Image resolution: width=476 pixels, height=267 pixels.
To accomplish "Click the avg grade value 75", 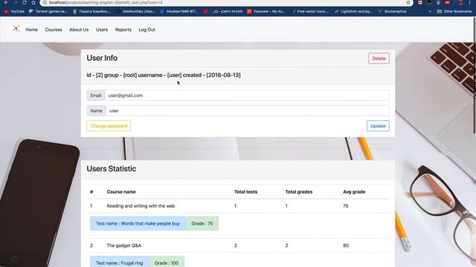I will click(345, 206).
